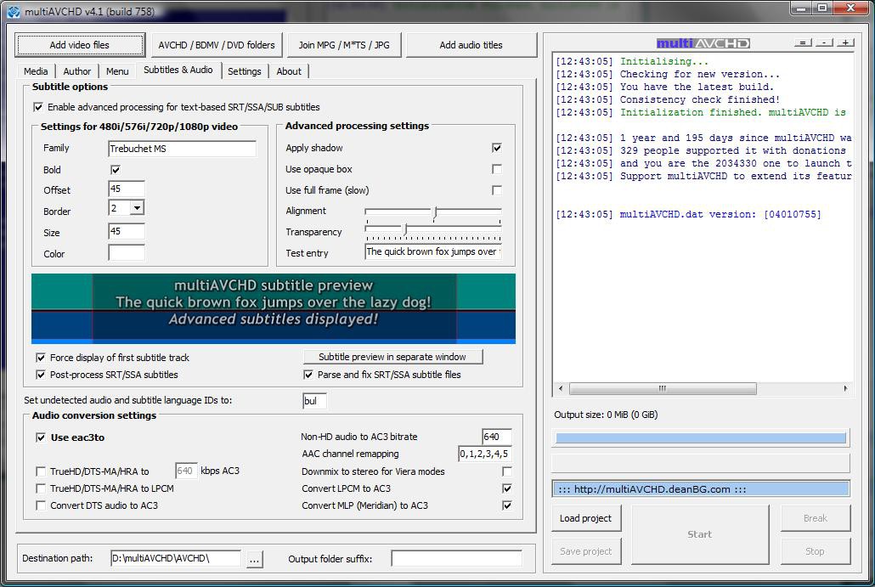Image resolution: width=875 pixels, height=587 pixels.
Task: Click Load project button
Action: click(585, 518)
